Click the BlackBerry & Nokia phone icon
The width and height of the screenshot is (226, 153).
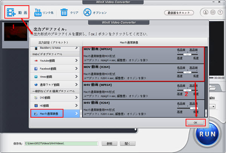pyautogui.click(x=36, y=48)
